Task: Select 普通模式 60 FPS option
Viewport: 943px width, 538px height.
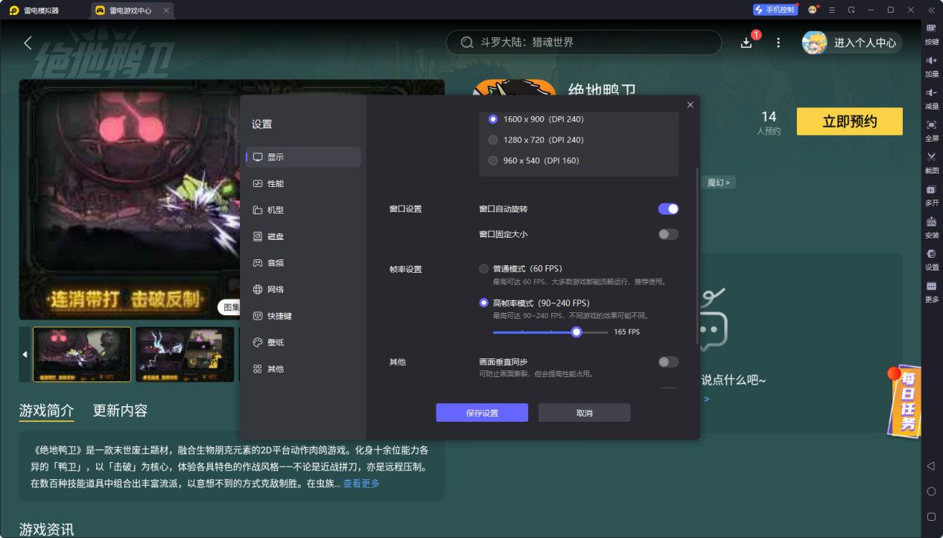Action: pyautogui.click(x=483, y=268)
